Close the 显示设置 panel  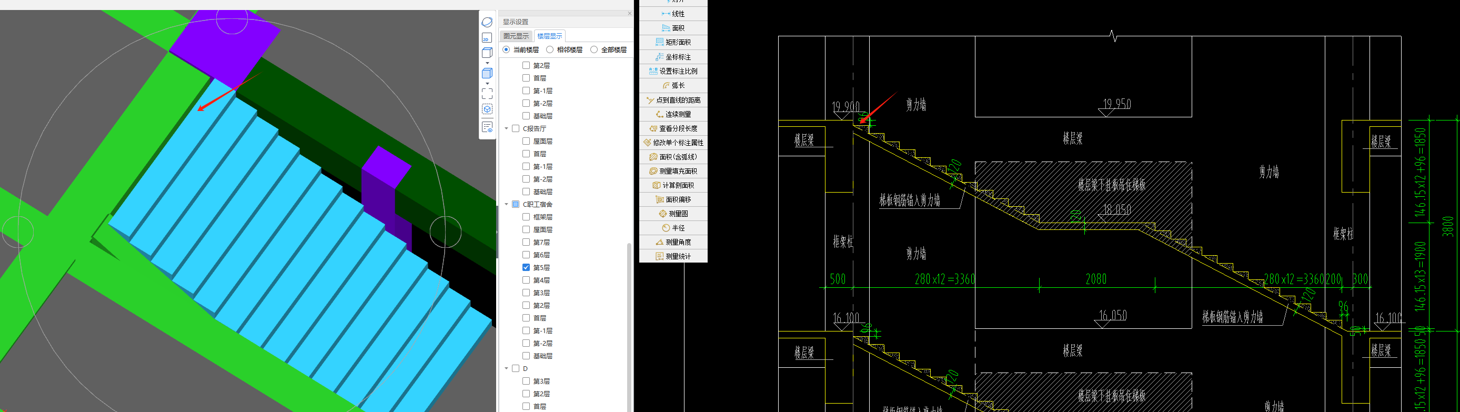point(629,14)
